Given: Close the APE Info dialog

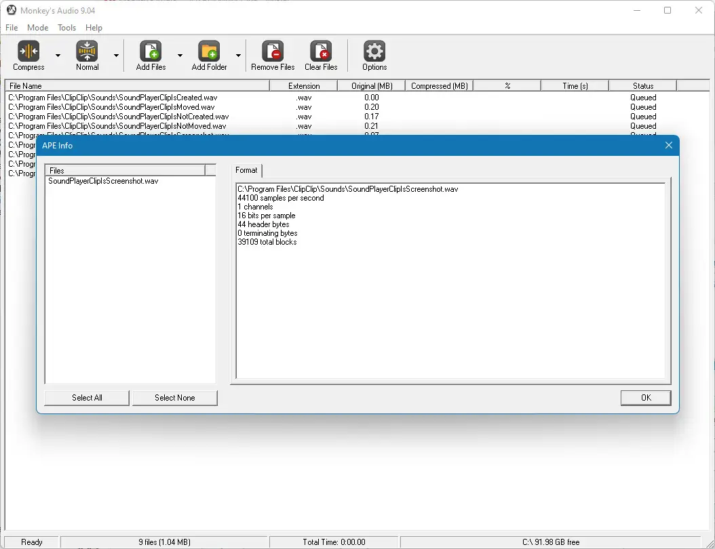Looking at the screenshot, I should (668, 145).
